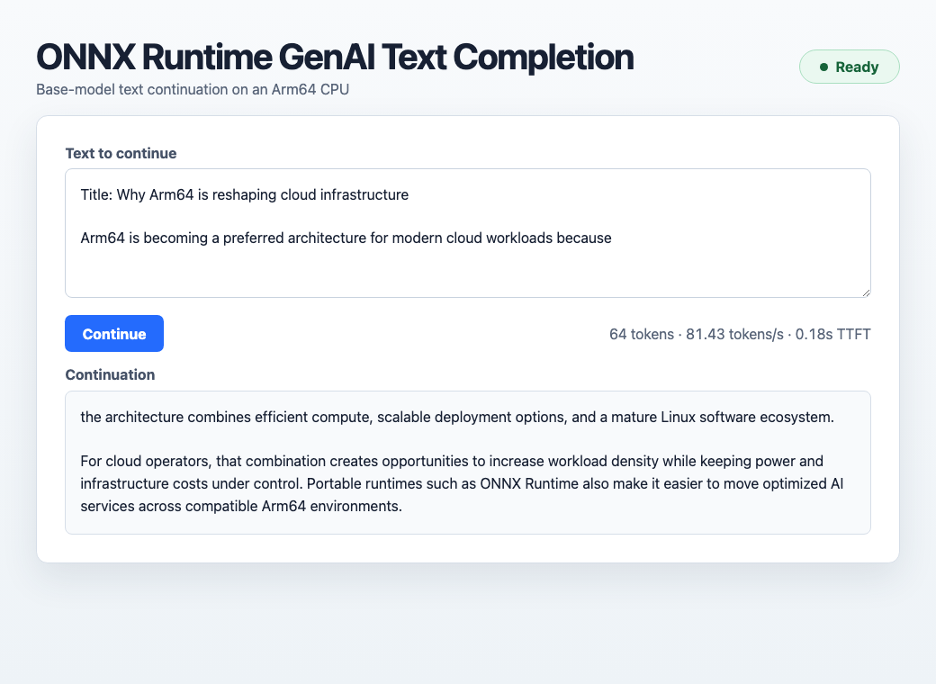The height and width of the screenshot is (684, 936).
Task: Click the textarea resize handle corner
Action: 866,292
